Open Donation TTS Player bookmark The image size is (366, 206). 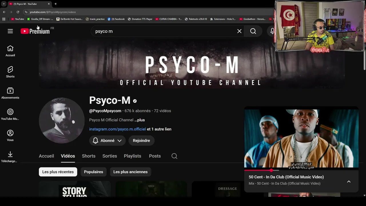(140, 19)
